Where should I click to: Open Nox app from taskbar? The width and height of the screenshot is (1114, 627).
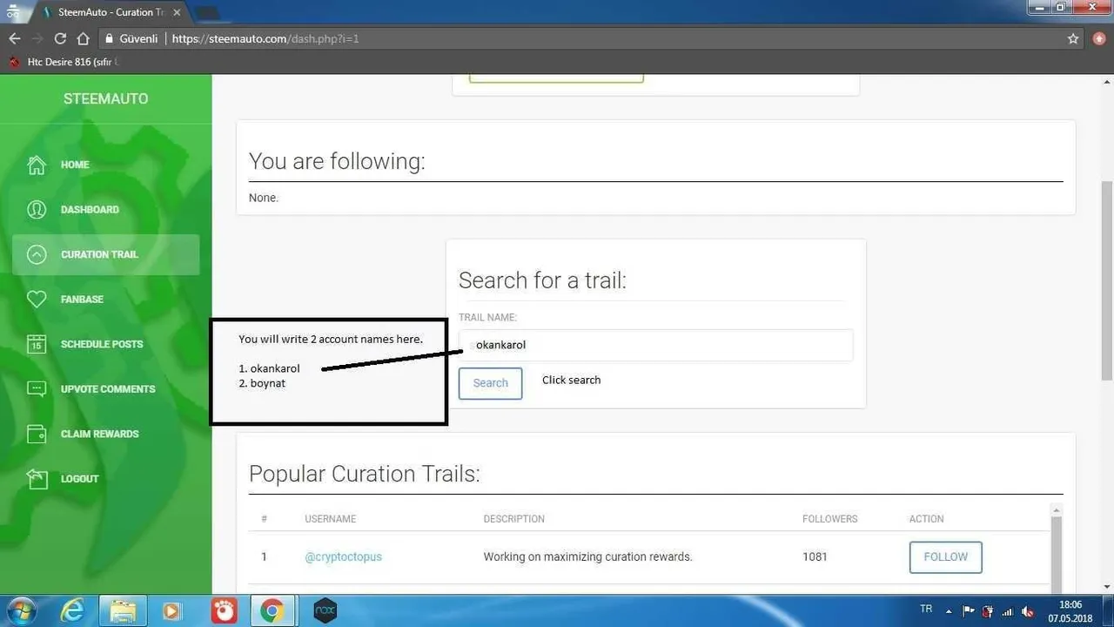click(325, 610)
